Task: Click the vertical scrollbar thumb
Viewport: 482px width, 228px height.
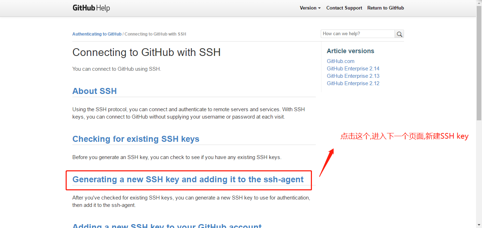Action: (479, 63)
